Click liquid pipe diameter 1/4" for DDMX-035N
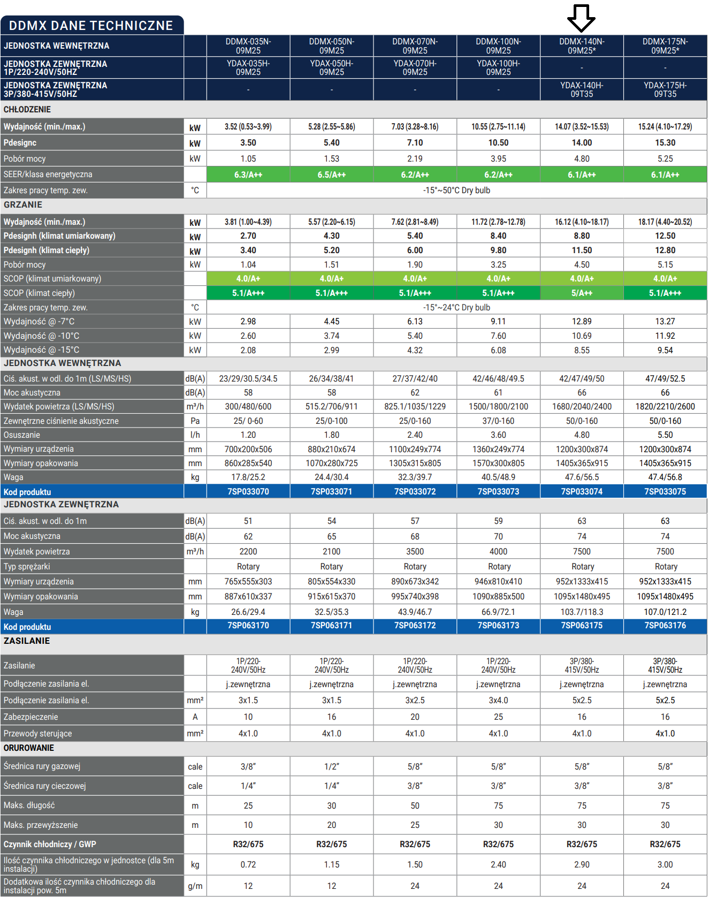The height and width of the screenshot is (898, 709). [x=248, y=786]
